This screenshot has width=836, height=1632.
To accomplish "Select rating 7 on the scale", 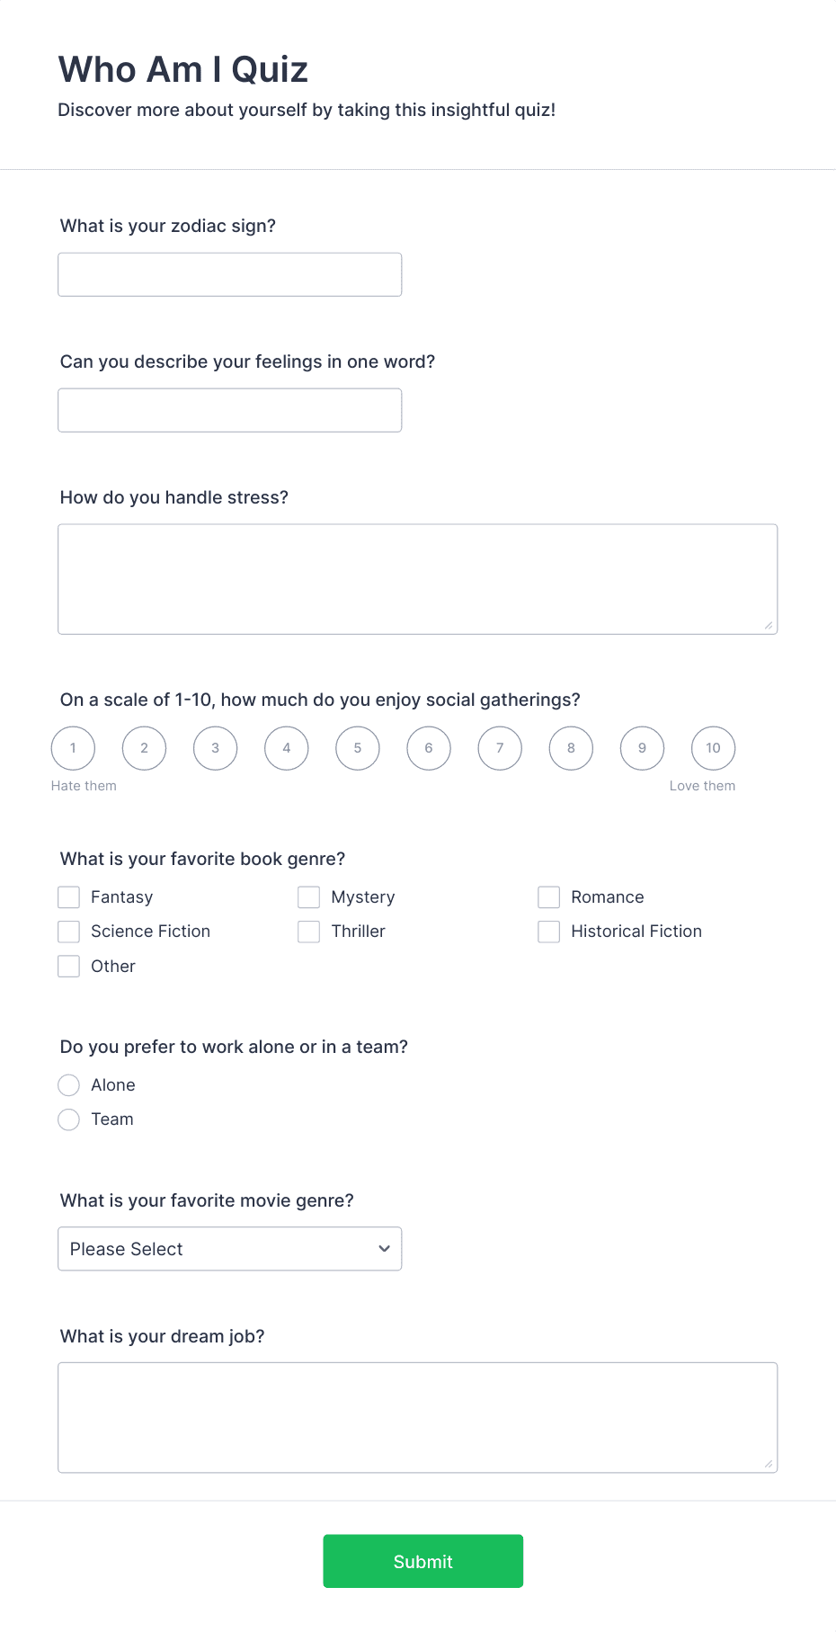I will [x=500, y=748].
